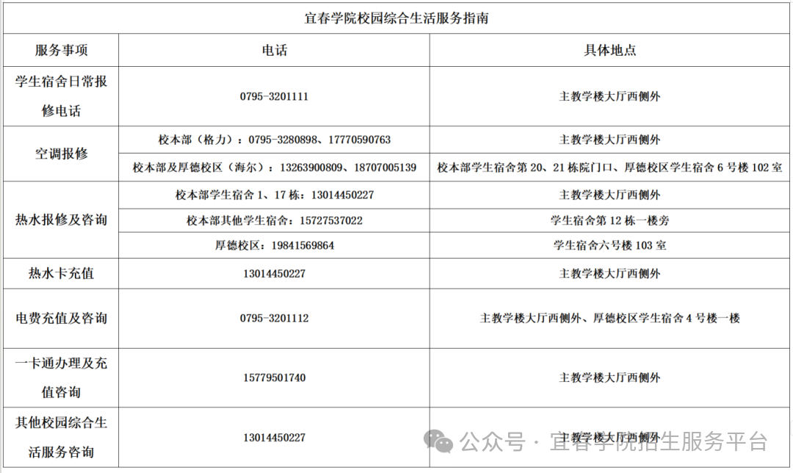Click the 热水卡充值 row label
793x473 pixels.
tap(61, 273)
